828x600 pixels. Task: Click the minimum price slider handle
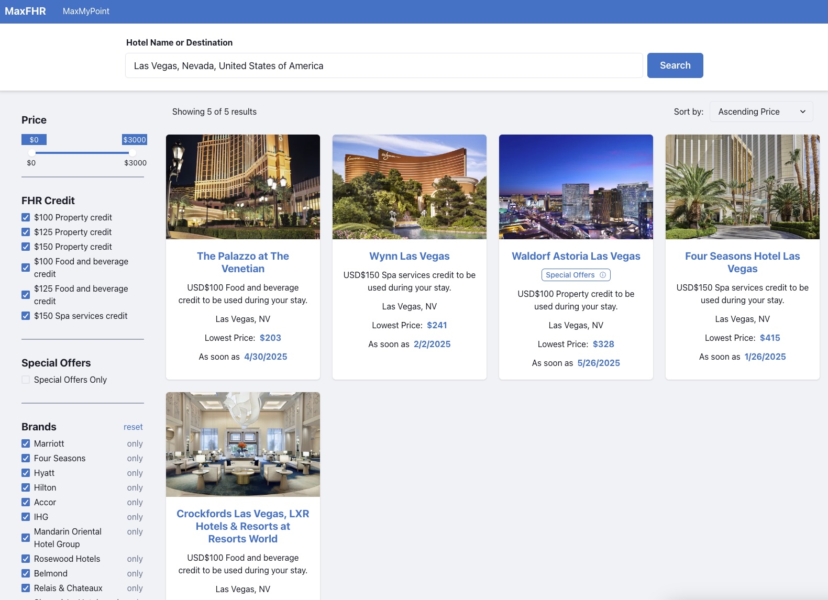[x=32, y=153]
